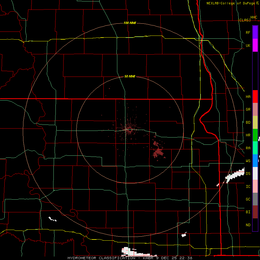Click the "HHC" product code label
Viewport: 260px width, 260px height.
pyautogui.click(x=254, y=17)
